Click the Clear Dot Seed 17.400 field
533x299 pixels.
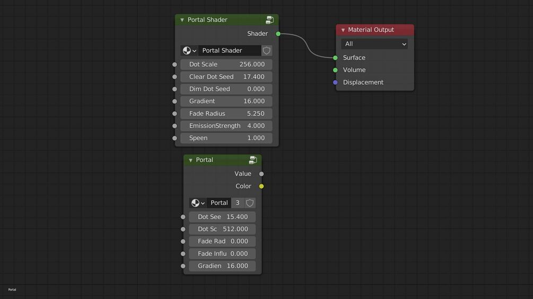tap(226, 77)
